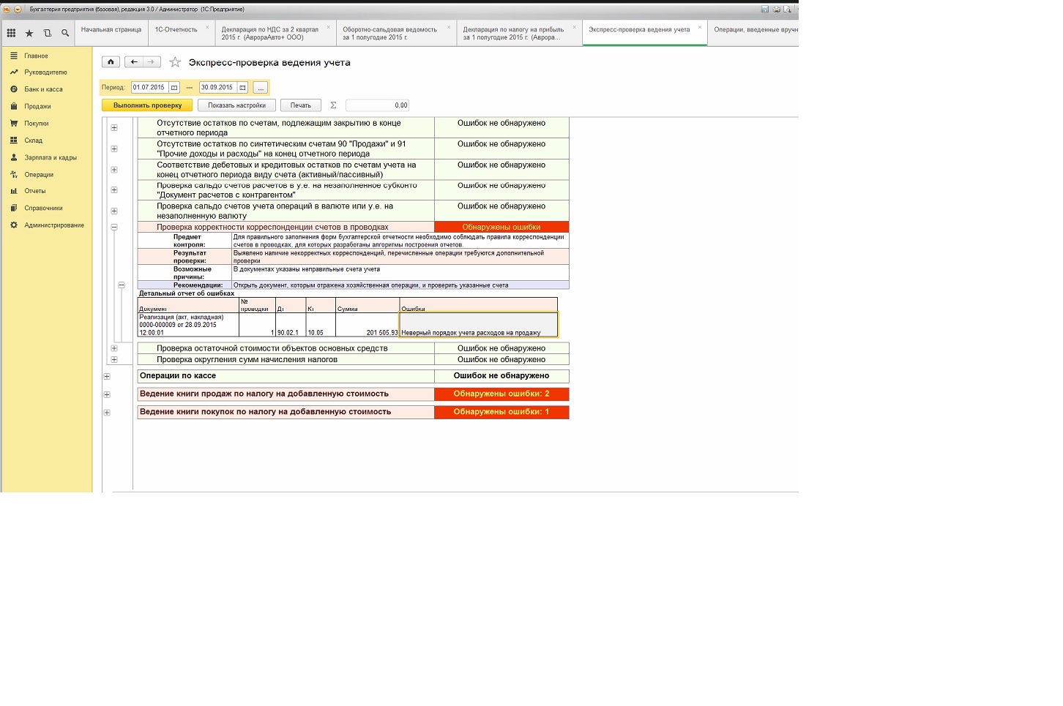This screenshot has width=1063, height=706.
Task: Add report to favorites with star
Action: pyautogui.click(x=175, y=62)
